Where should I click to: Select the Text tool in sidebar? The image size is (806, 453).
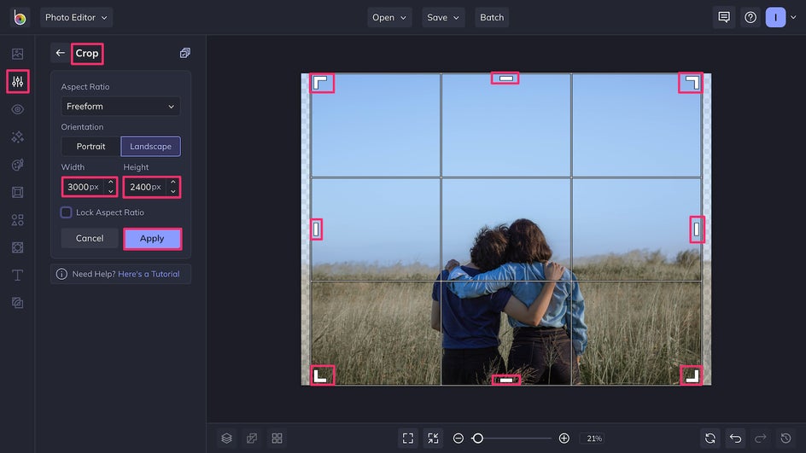(x=17, y=275)
